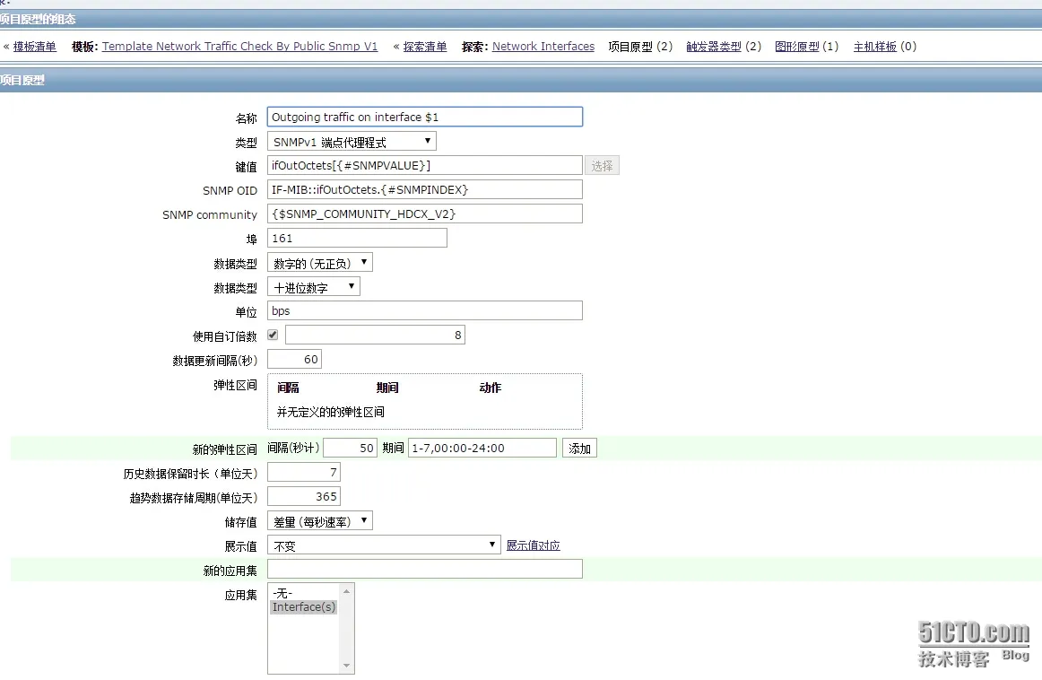
Task: Click the 选择 button beside key field
Action: (x=602, y=165)
